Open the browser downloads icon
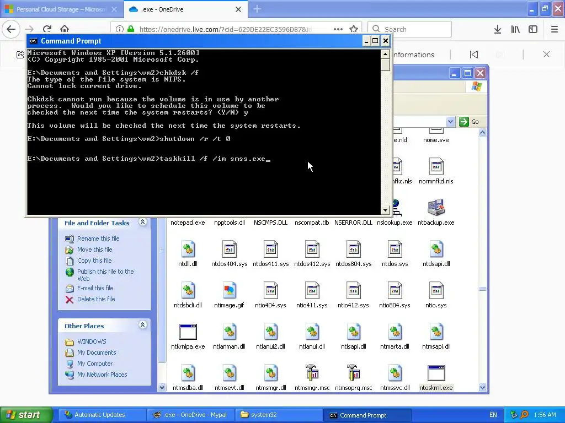Screen dimensions: 565x423 pyautogui.click(x=498, y=29)
